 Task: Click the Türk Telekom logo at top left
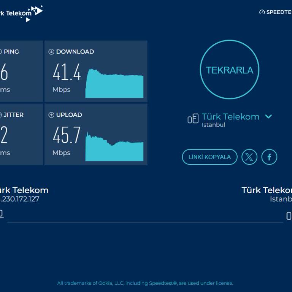21,13
